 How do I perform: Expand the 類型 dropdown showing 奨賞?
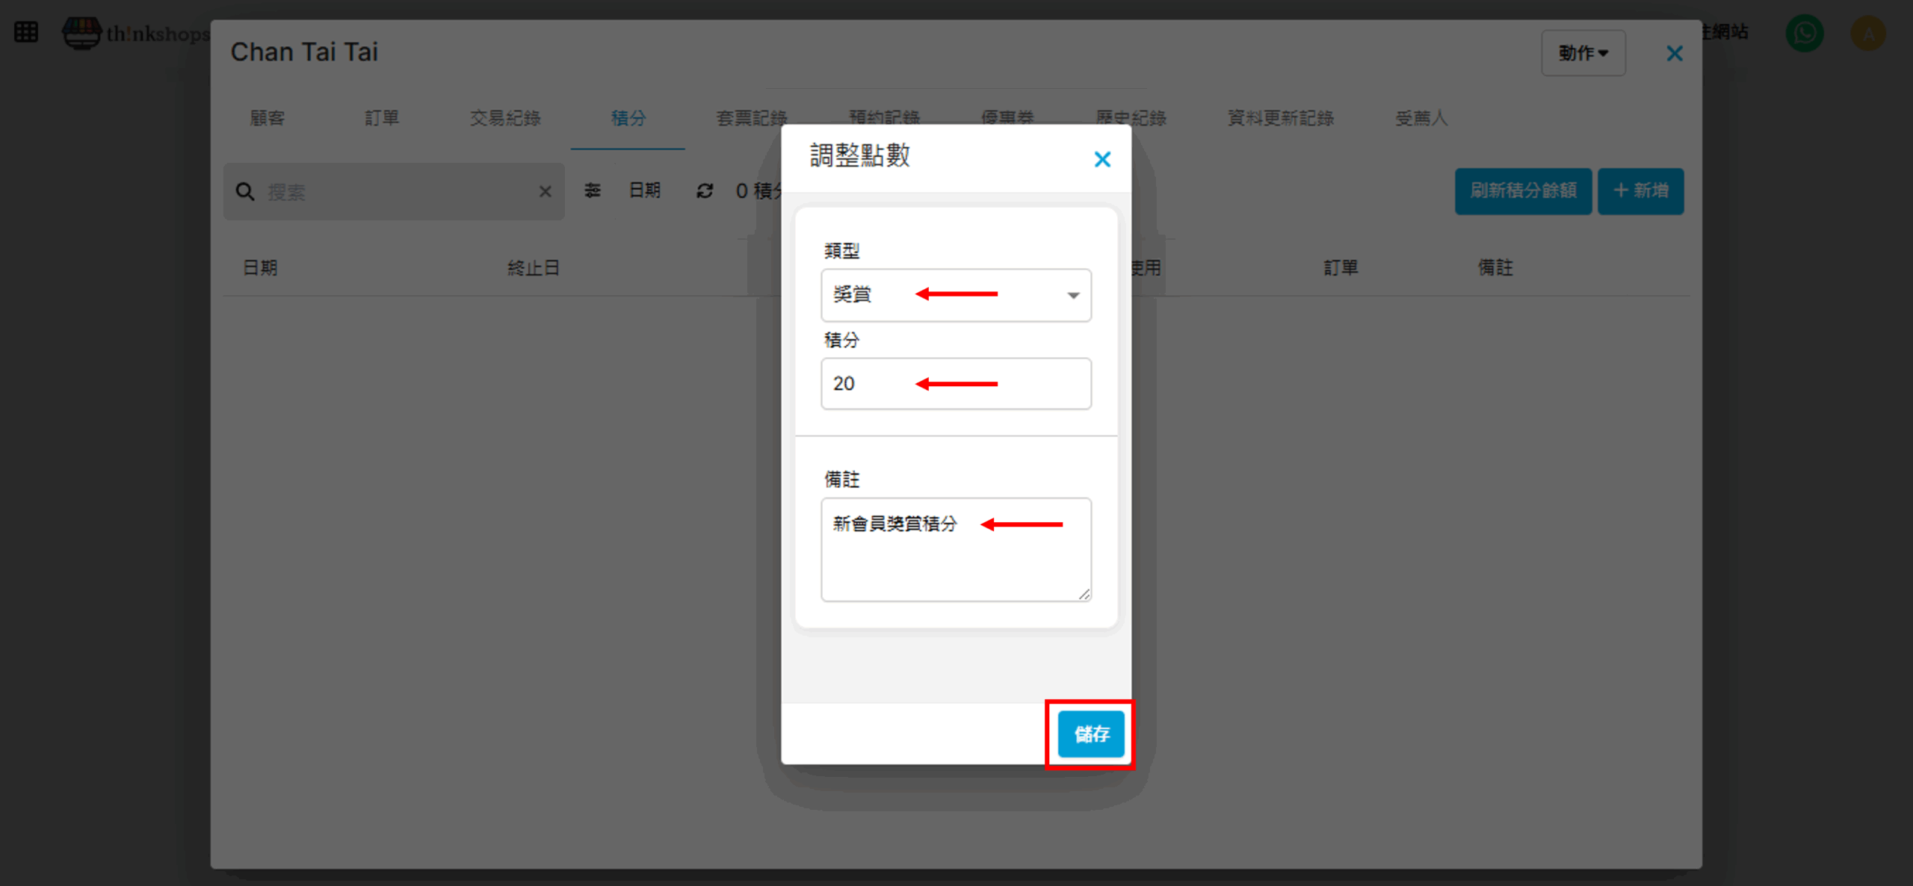pos(955,295)
